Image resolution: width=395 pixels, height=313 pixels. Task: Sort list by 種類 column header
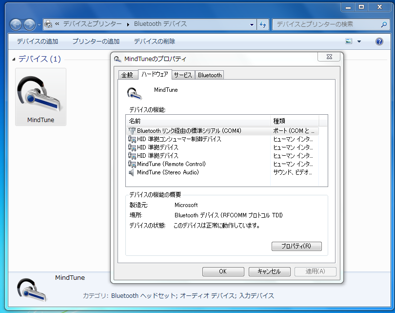pyautogui.click(x=295, y=121)
